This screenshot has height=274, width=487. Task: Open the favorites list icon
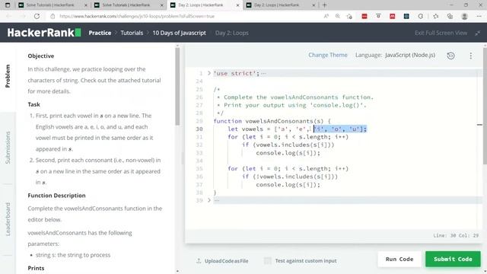pos(436,16)
